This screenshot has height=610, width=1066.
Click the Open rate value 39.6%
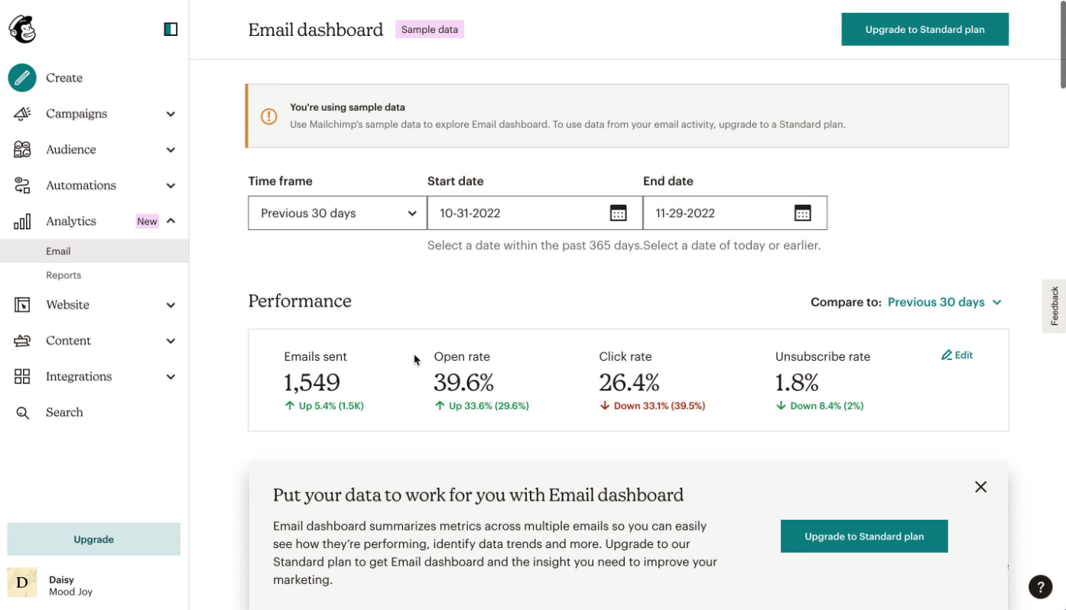click(464, 382)
